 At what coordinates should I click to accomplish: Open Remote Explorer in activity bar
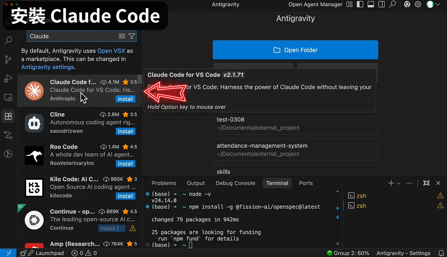pos(8,97)
